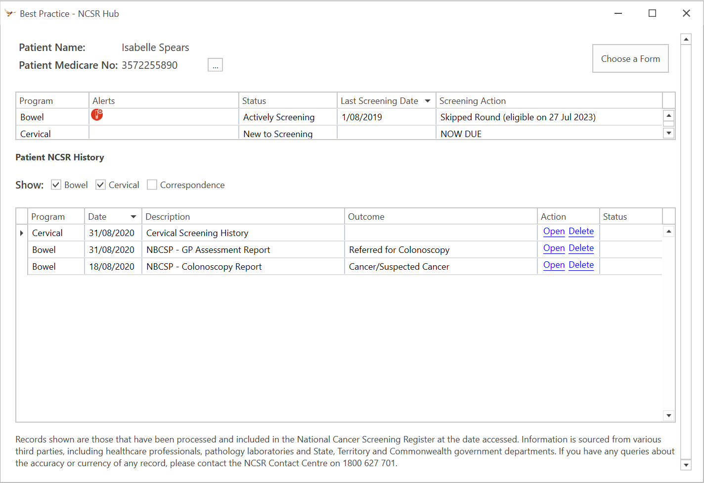Click the 'Cervical Screening History' description cell

[x=243, y=233]
